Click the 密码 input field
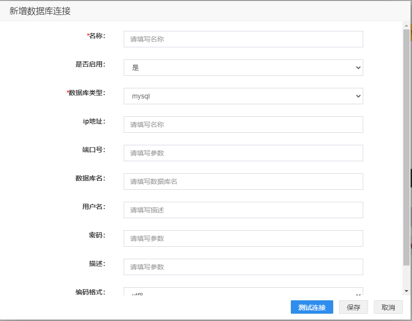Screen dimensions: 412x321 243,238
